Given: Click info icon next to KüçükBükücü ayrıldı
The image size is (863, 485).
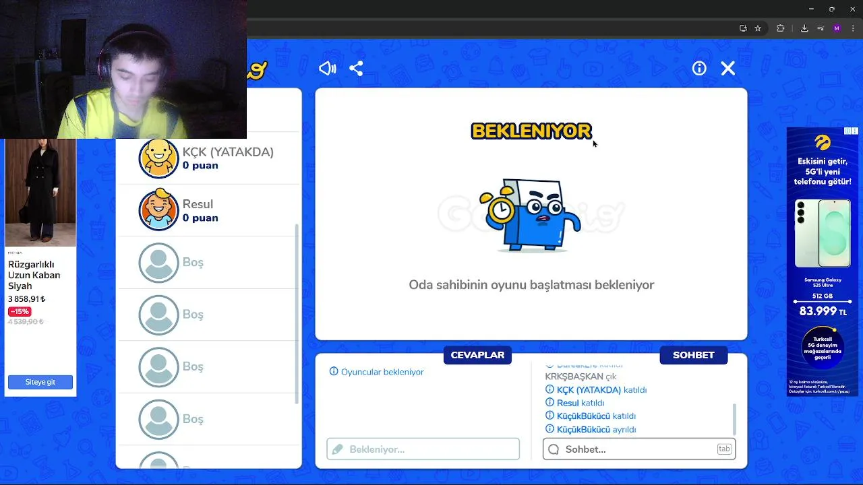Looking at the screenshot, I should 549,429.
